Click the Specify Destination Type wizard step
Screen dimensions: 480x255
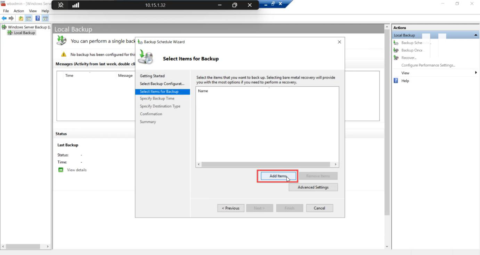[x=160, y=106]
